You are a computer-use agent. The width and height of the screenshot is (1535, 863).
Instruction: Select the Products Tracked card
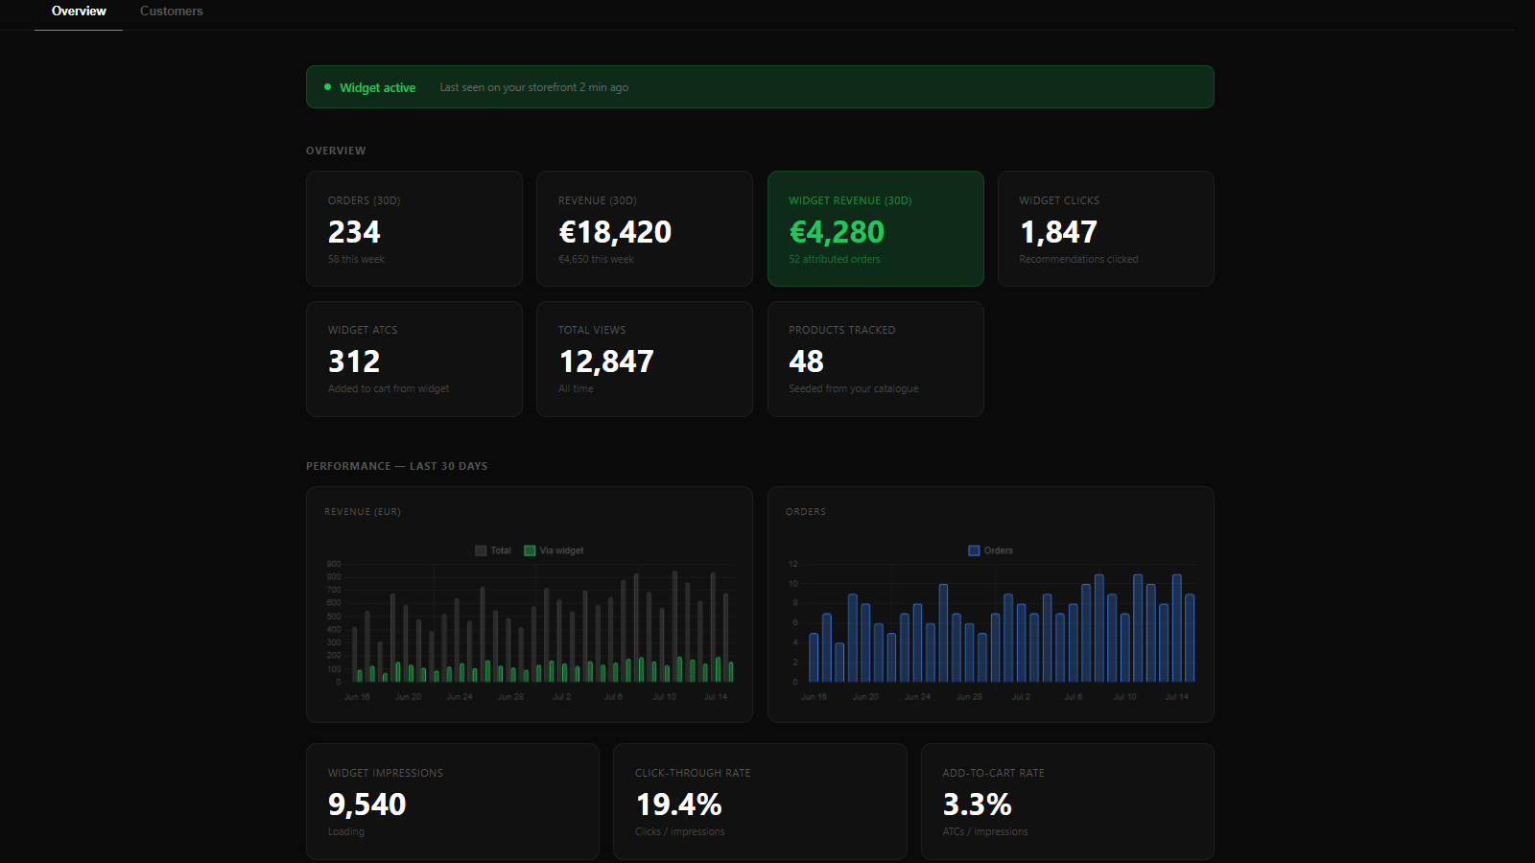(875, 359)
